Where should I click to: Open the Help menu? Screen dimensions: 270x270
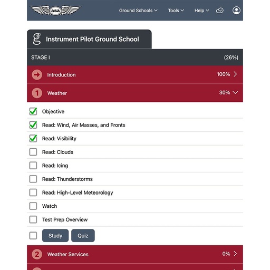point(201,11)
